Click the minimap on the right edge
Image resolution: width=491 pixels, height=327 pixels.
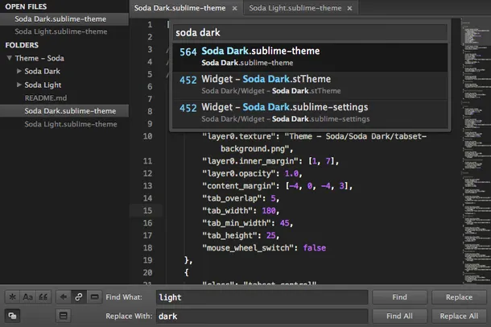(x=477, y=151)
